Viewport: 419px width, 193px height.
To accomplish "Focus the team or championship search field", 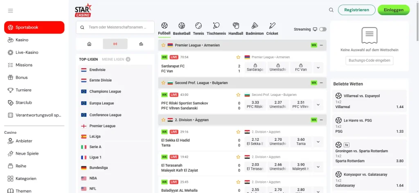I will point(115,27).
